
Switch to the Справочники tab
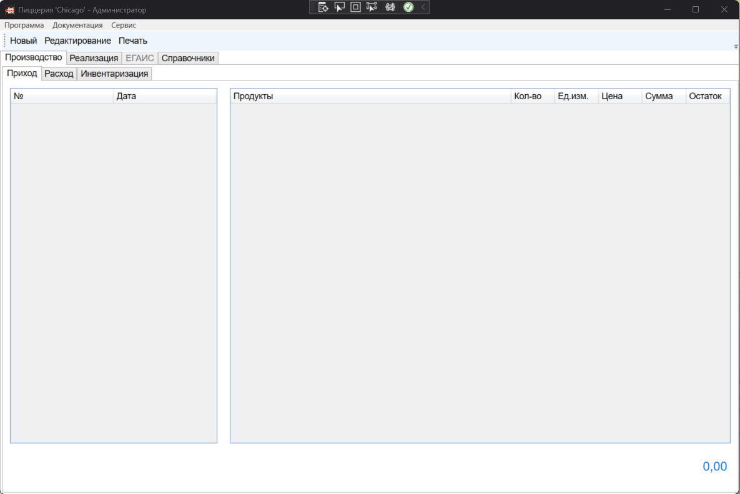(188, 58)
